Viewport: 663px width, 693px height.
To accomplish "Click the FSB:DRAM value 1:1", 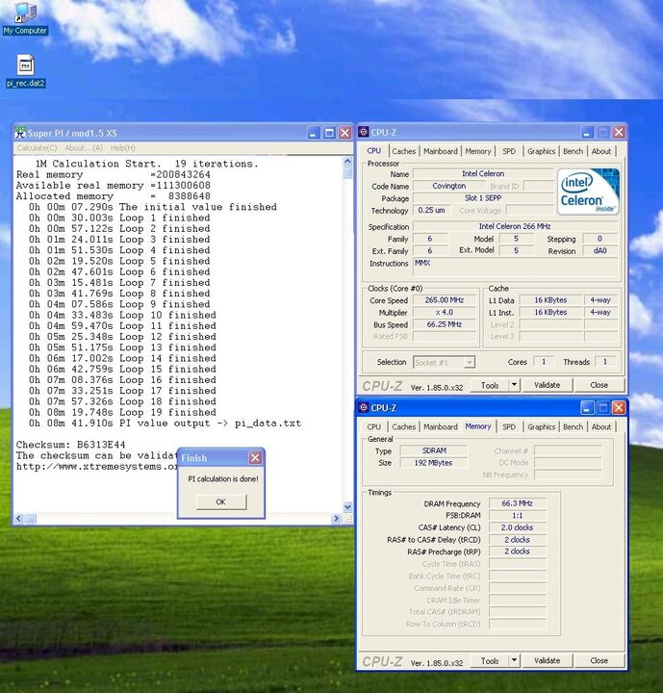I will click(x=518, y=515).
